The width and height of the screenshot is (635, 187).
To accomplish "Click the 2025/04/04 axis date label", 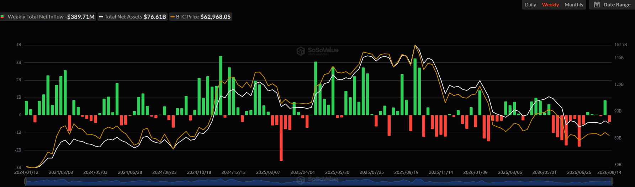I will [302, 172].
